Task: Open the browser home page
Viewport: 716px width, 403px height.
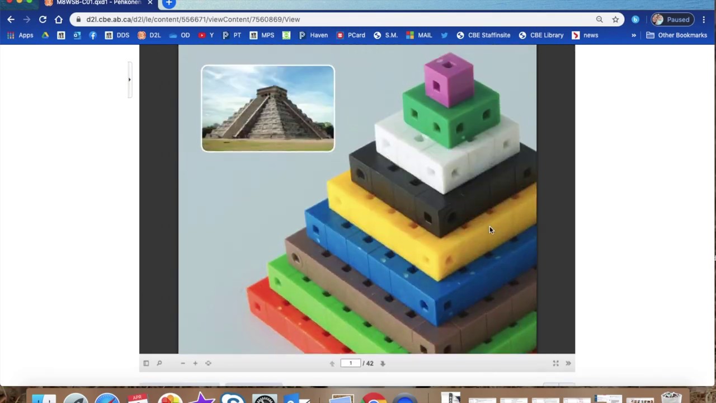Action: coord(59,20)
